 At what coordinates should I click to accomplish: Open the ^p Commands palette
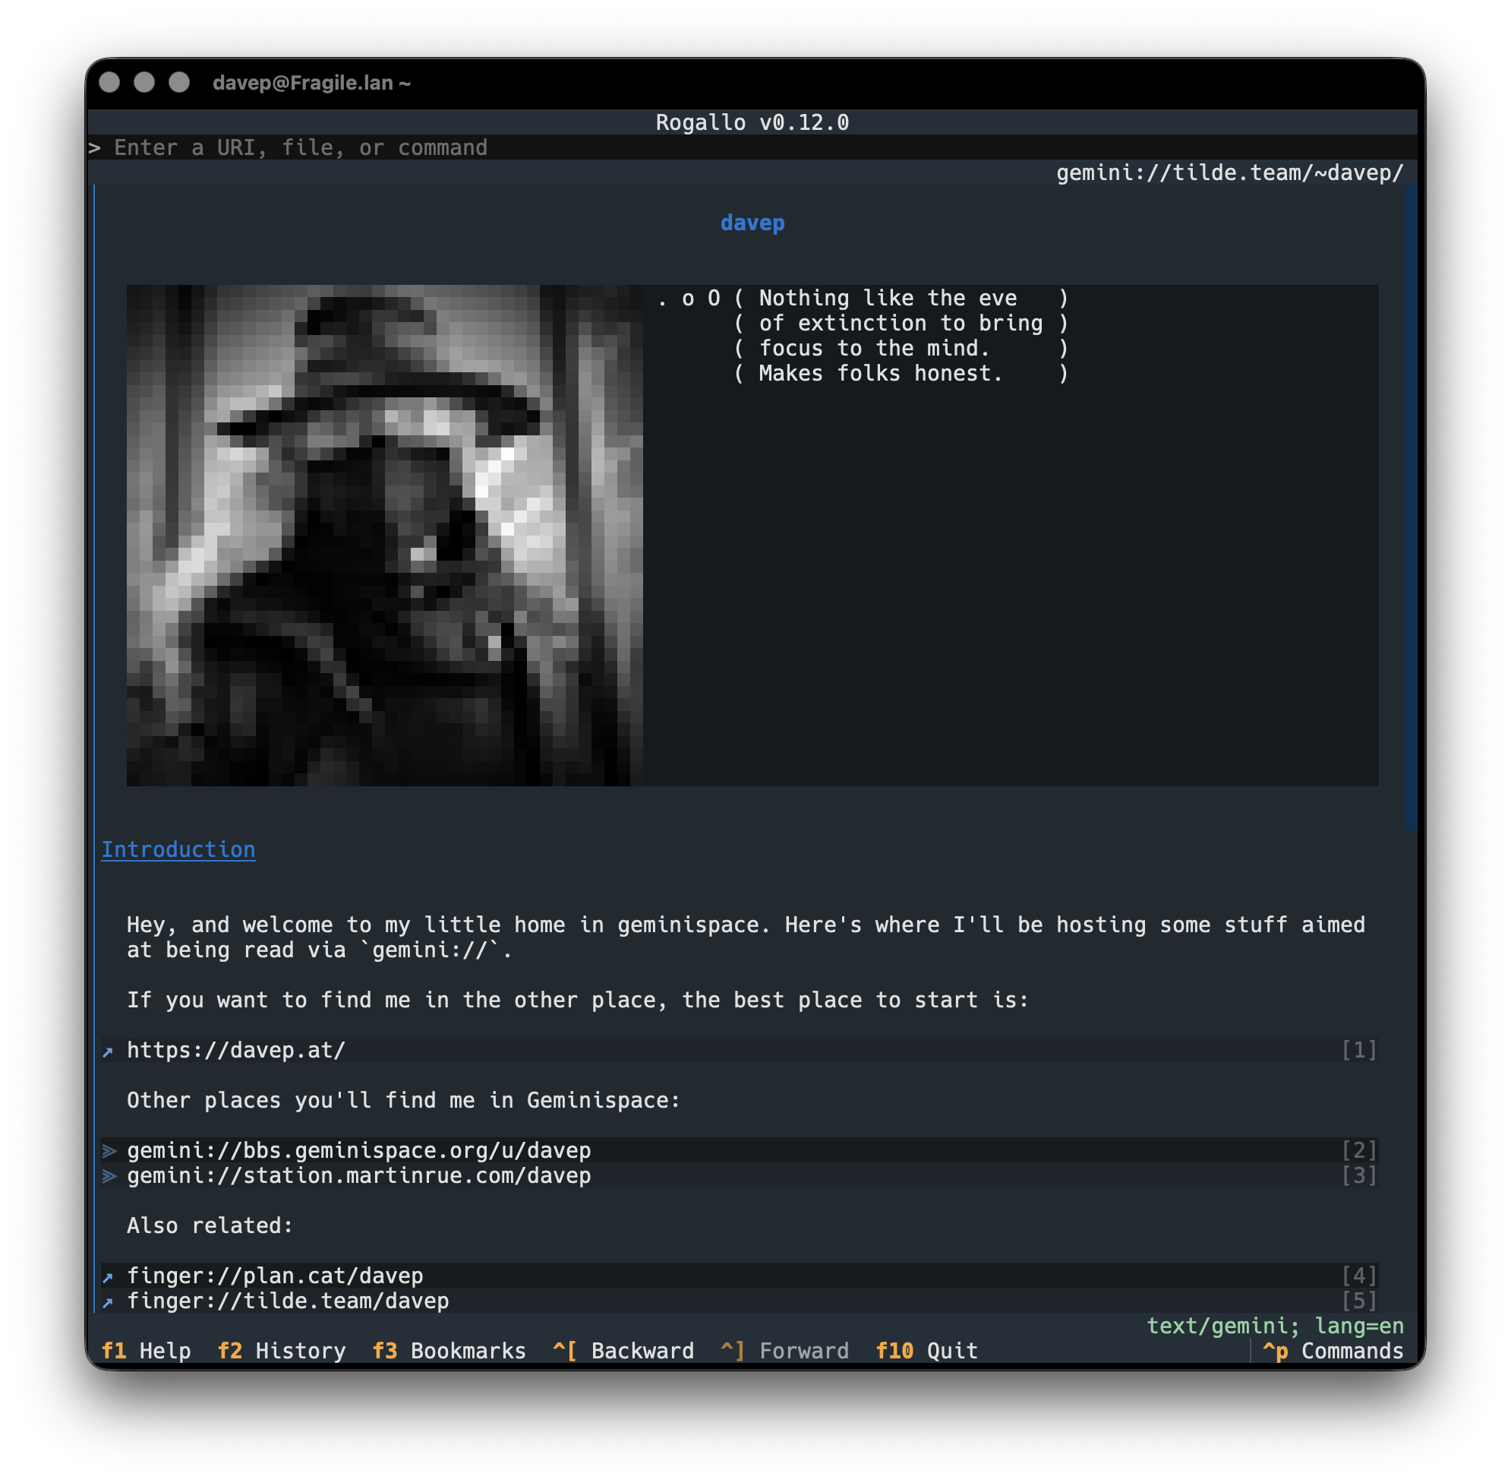coord(1333,1350)
